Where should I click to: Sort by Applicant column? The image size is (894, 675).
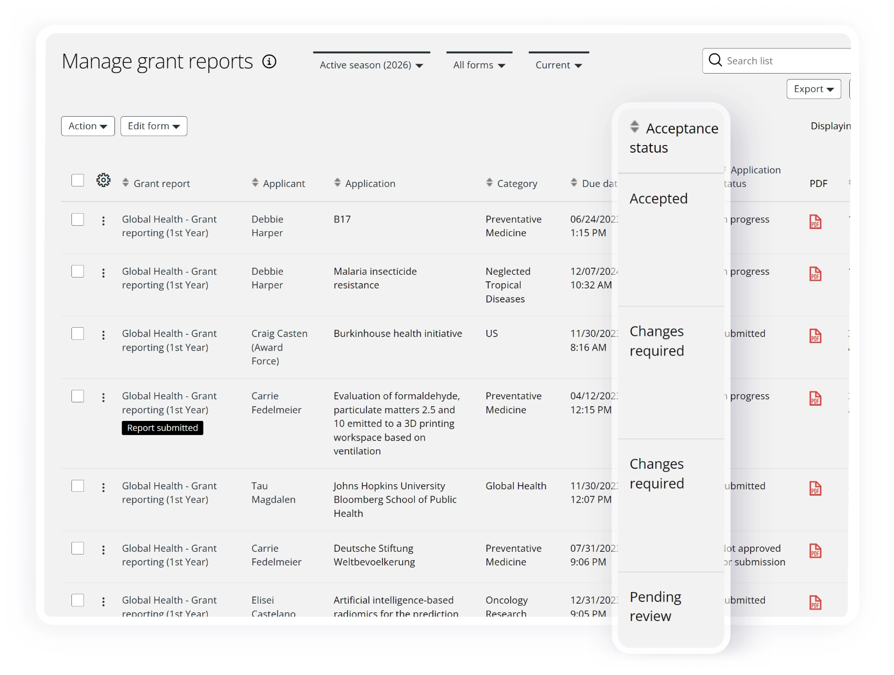pos(279,183)
